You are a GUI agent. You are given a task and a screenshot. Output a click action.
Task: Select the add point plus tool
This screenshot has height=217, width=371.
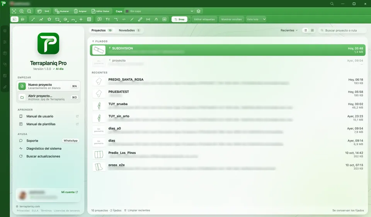(x=81, y=19)
